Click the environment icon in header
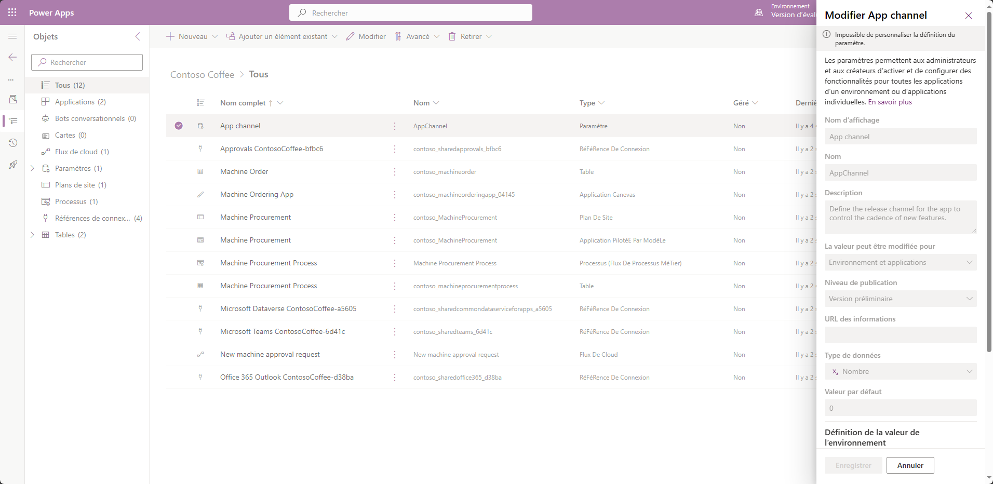Viewport: 993px width, 484px height. 759,12
